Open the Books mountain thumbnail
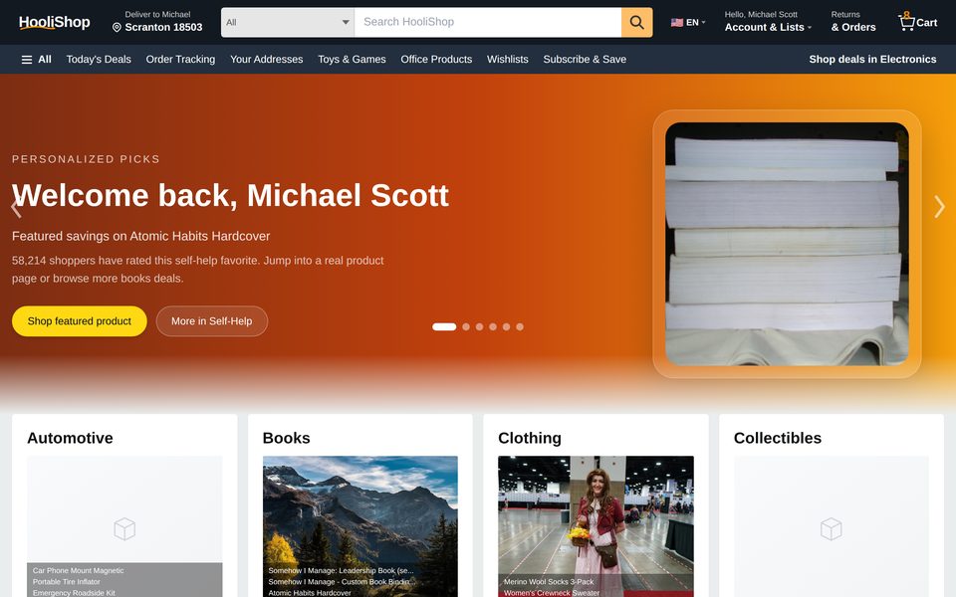Screen dimensions: 956x597 pos(360,526)
